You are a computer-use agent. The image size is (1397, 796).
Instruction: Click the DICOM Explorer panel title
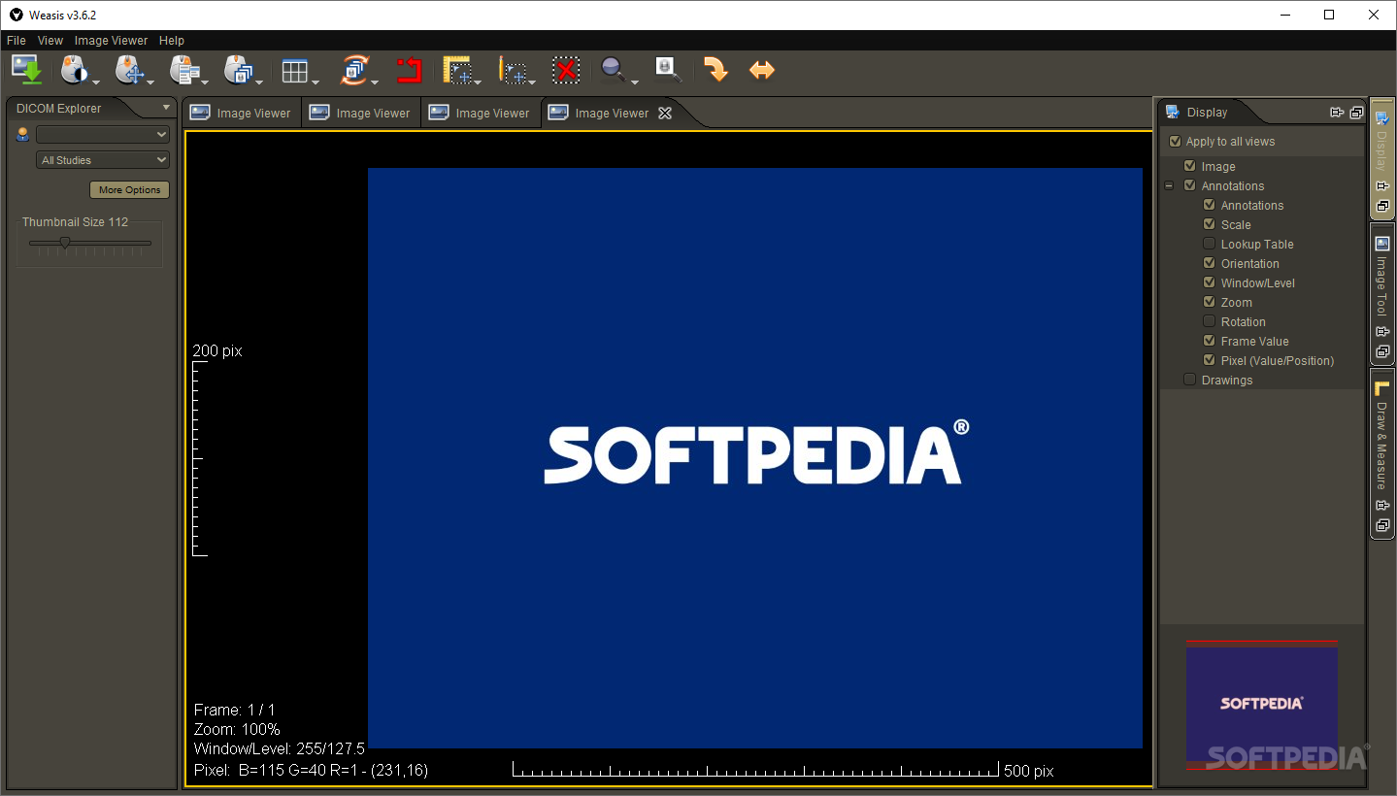coord(58,109)
